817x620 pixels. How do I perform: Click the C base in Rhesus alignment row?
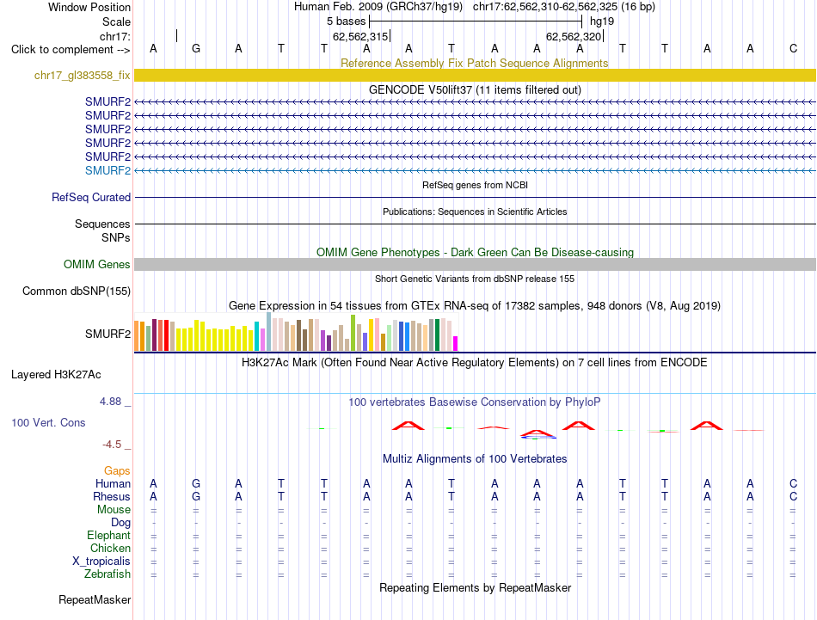tap(793, 496)
